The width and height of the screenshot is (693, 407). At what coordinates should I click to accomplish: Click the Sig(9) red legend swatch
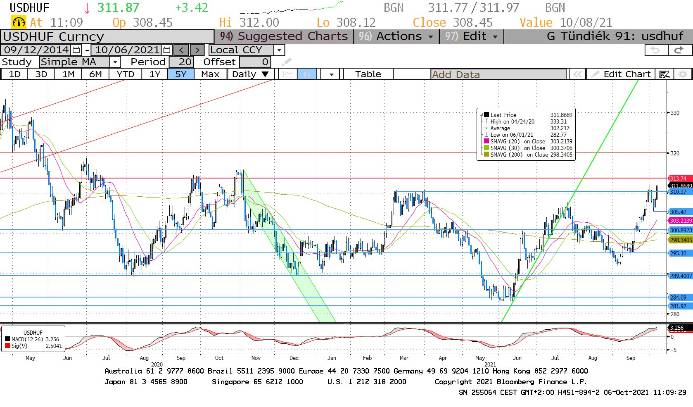[x=7, y=345]
